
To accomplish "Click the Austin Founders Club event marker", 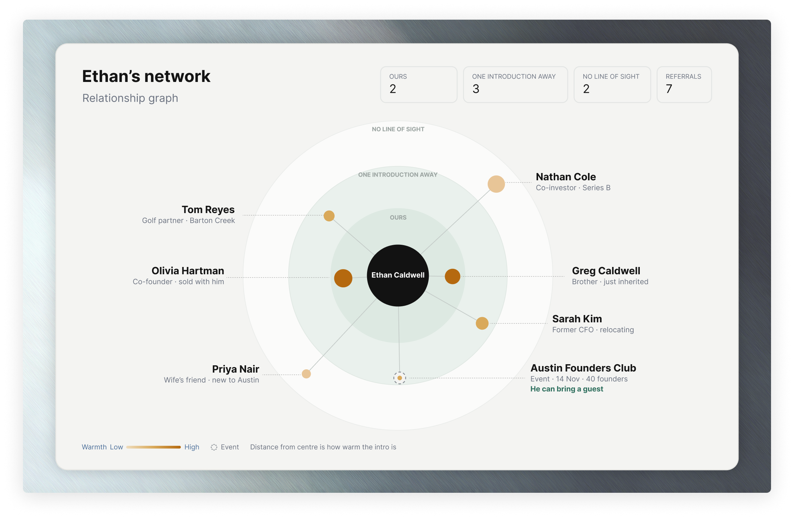I will pyautogui.click(x=400, y=378).
